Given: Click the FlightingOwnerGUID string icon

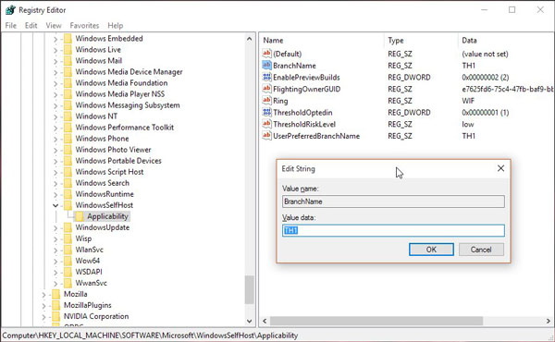Looking at the screenshot, I should point(266,89).
